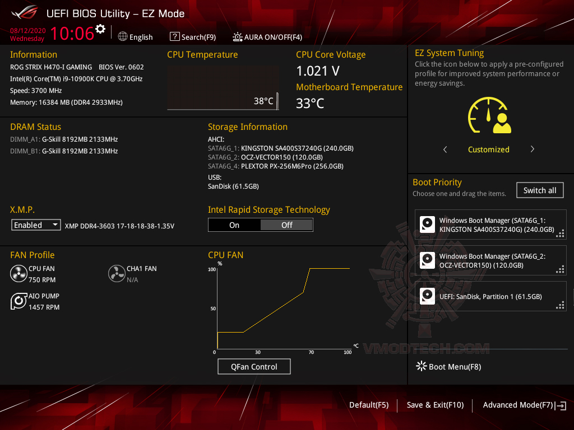The height and width of the screenshot is (430, 574).
Task: Click Intel Core i9-10900K CPU line
Action: pos(76,78)
